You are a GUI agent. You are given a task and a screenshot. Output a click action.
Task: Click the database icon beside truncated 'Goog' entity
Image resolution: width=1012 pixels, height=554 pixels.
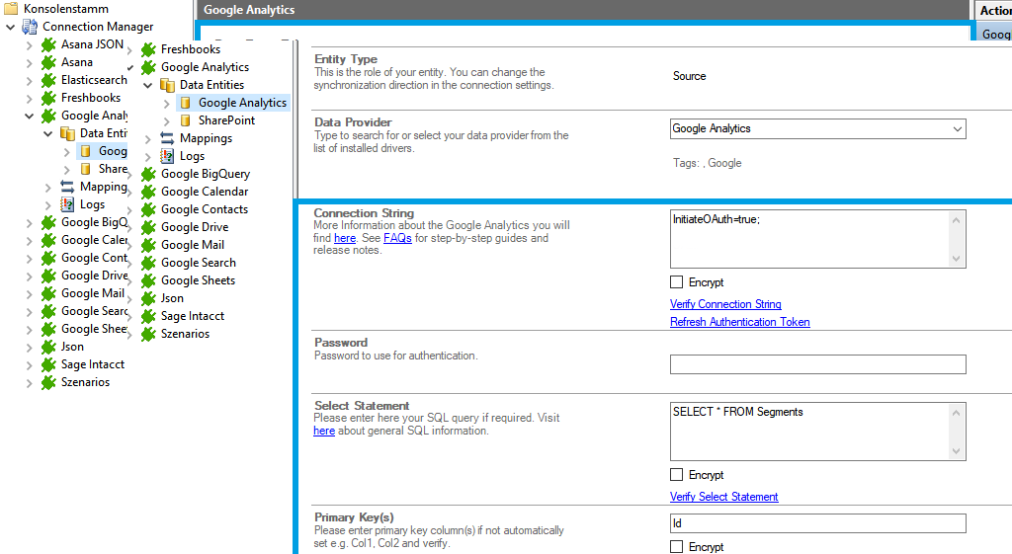coord(85,151)
